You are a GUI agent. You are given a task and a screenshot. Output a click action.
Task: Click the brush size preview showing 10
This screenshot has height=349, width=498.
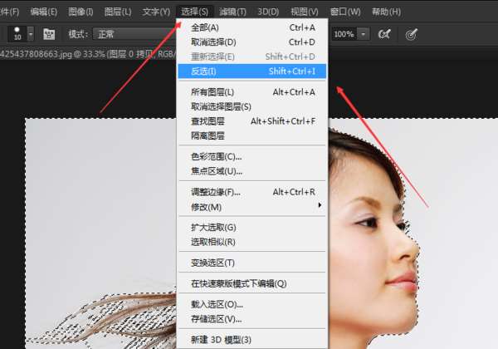17,34
